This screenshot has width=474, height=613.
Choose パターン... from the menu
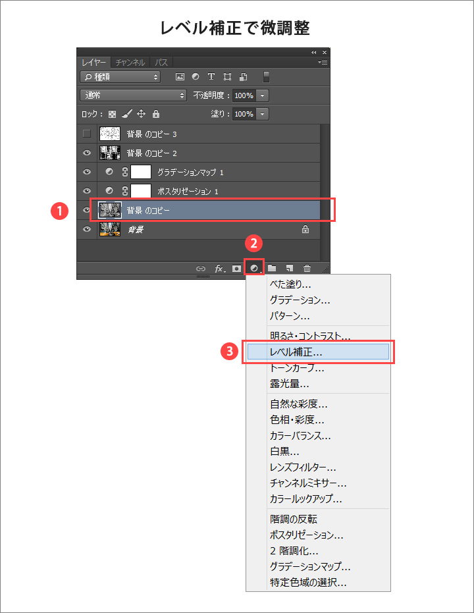point(318,316)
